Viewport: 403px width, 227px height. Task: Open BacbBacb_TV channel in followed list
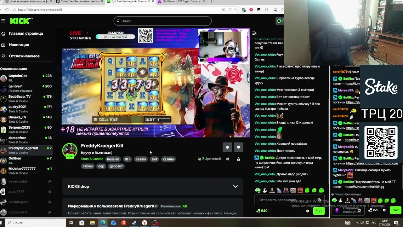26,99
